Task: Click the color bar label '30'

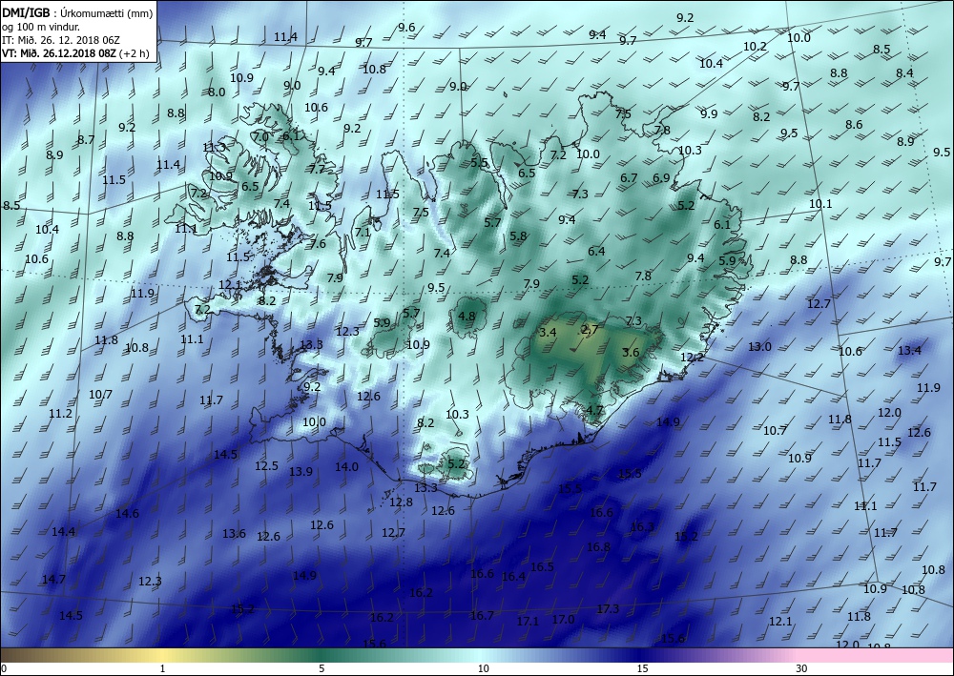Action: (801, 668)
